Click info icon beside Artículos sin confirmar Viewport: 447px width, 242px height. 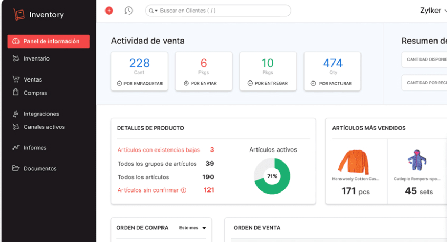(184, 190)
